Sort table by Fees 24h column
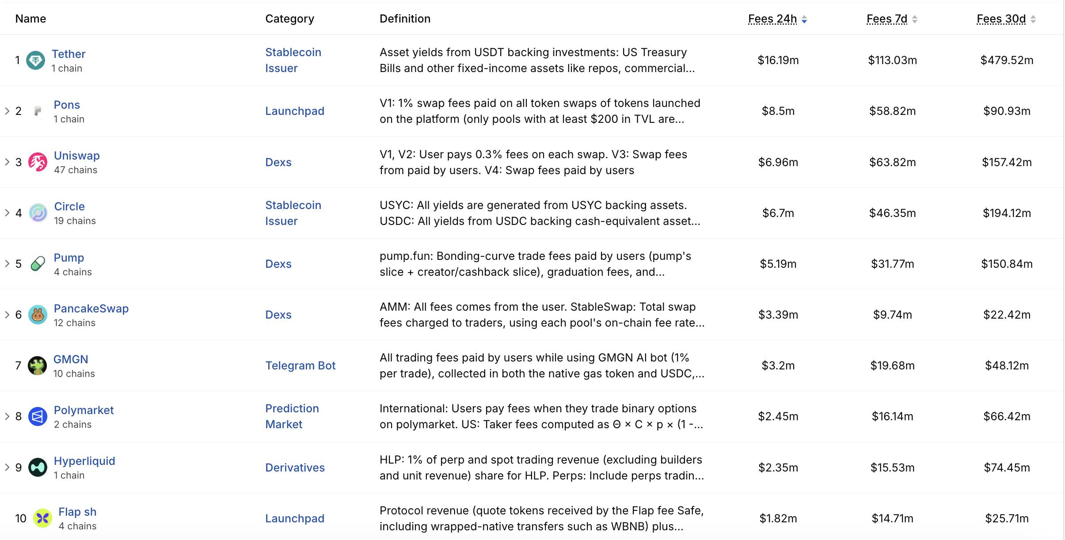Screen dimensions: 1065x540 tap(778, 19)
